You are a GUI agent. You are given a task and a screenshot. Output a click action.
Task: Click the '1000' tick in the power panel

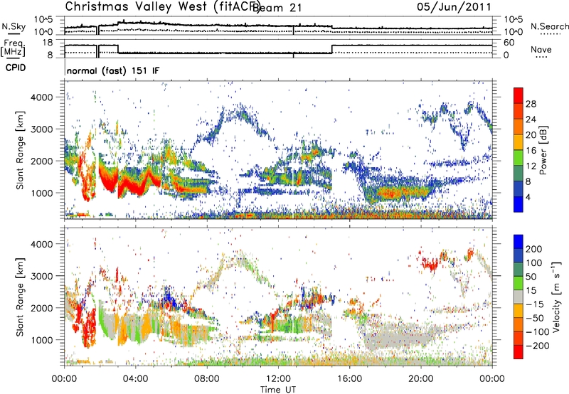41,193
